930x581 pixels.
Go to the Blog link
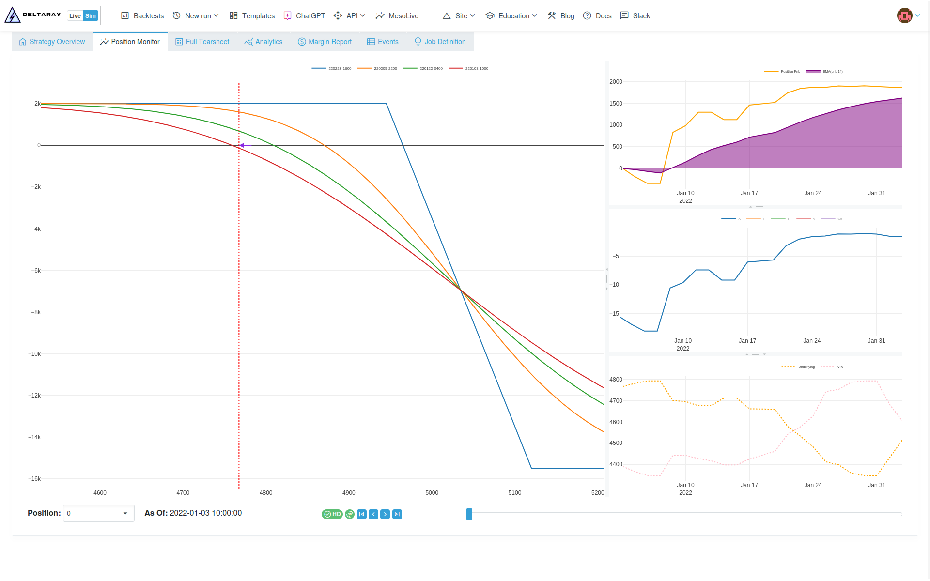(561, 16)
